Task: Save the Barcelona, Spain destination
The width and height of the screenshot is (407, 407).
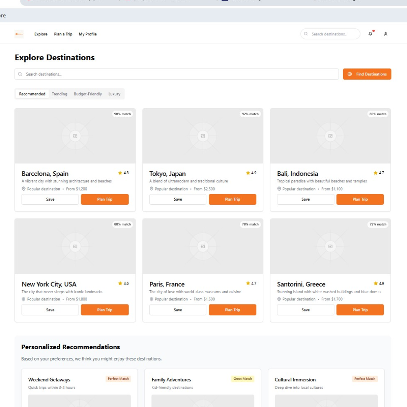Action: [50, 199]
